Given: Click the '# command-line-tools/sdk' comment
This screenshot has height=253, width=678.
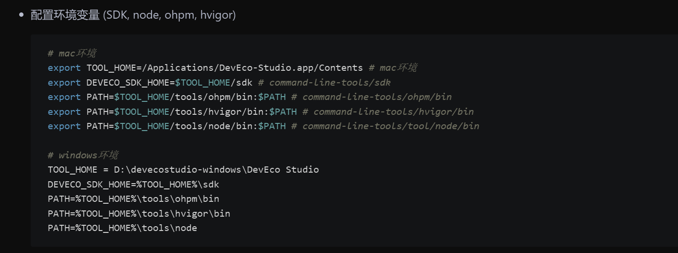Looking at the screenshot, I should point(324,83).
